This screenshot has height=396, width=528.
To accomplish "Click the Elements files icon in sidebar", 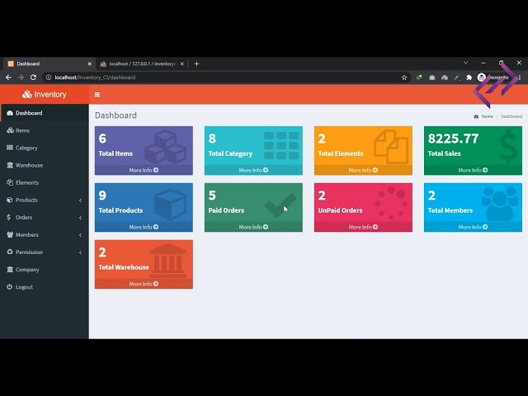I will (x=10, y=182).
